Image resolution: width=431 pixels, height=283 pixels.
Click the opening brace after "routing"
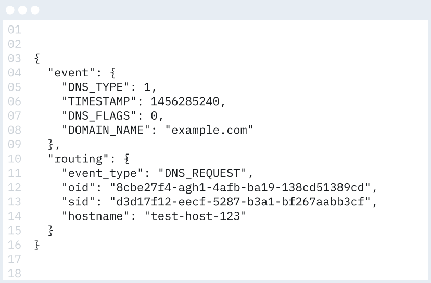(126, 159)
